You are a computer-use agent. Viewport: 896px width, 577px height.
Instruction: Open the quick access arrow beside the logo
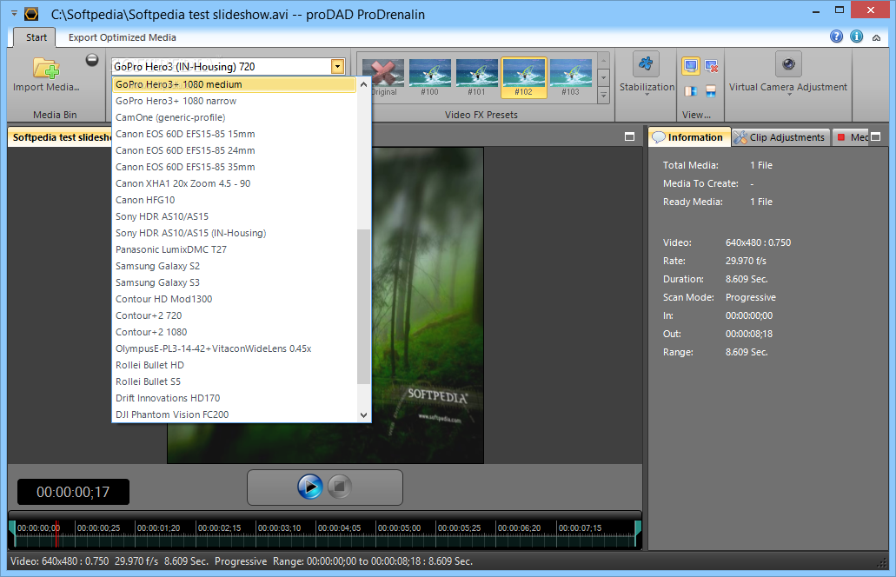tap(14, 12)
